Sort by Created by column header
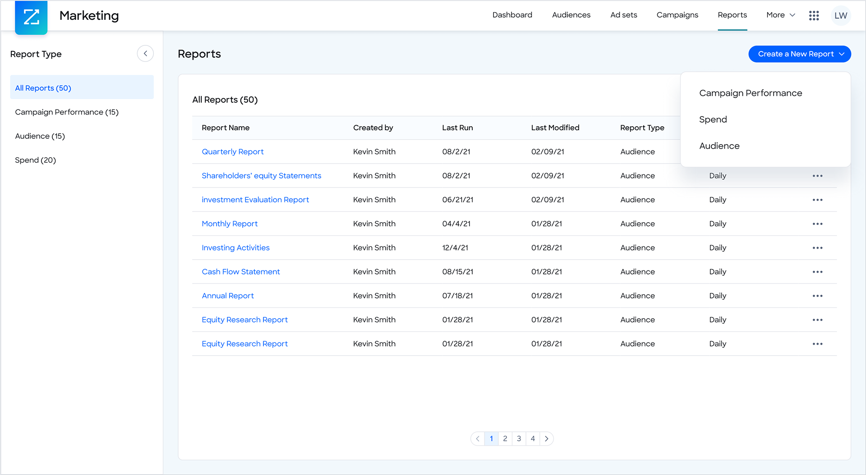Image resolution: width=866 pixels, height=475 pixels. [373, 128]
